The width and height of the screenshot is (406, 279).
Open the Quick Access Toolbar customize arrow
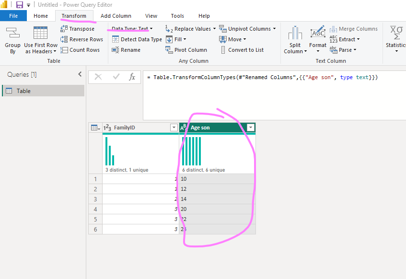pyautogui.click(x=28, y=5)
